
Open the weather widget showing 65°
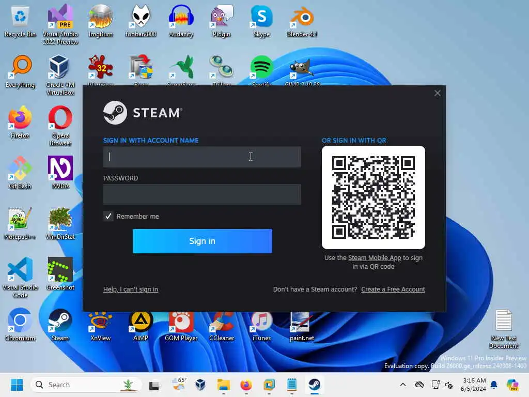(x=179, y=384)
